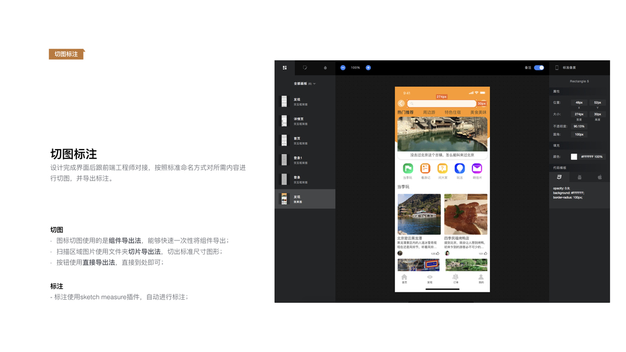Select the highlighted 发现 效果图 artboard

click(x=305, y=199)
